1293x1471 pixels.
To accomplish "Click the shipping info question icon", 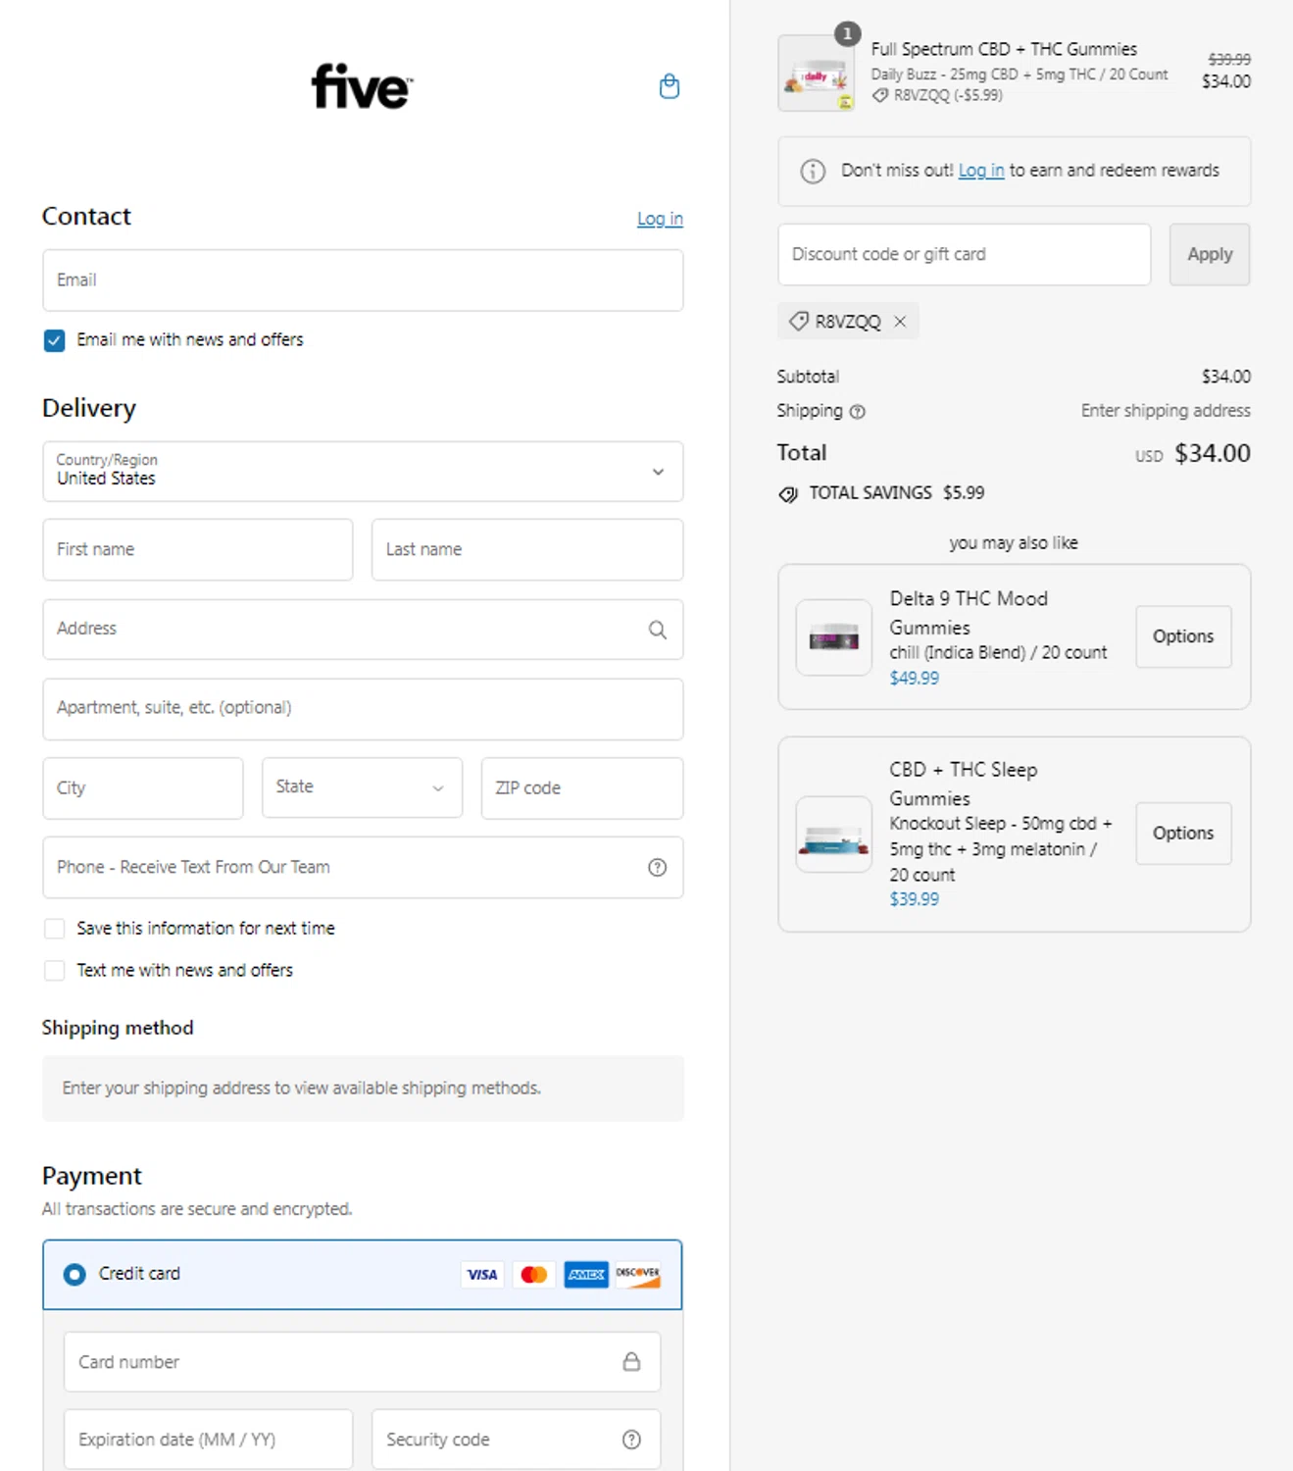I will [x=858, y=412].
